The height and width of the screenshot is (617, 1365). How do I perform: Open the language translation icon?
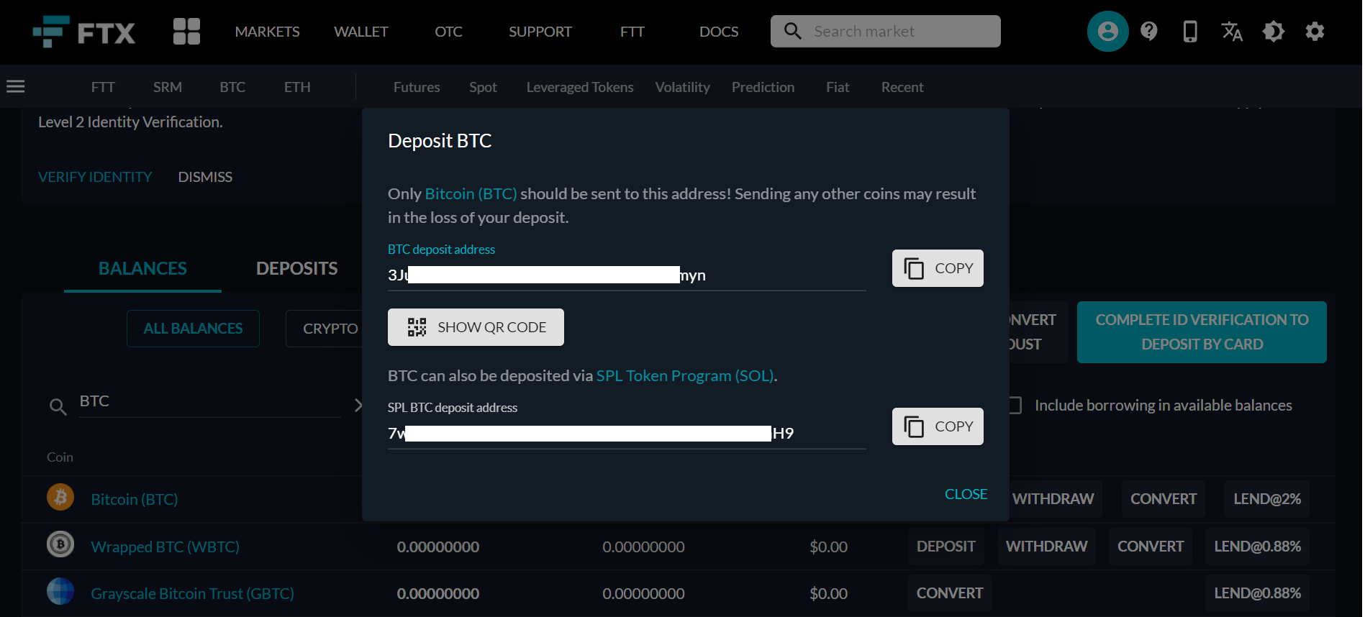pyautogui.click(x=1232, y=32)
